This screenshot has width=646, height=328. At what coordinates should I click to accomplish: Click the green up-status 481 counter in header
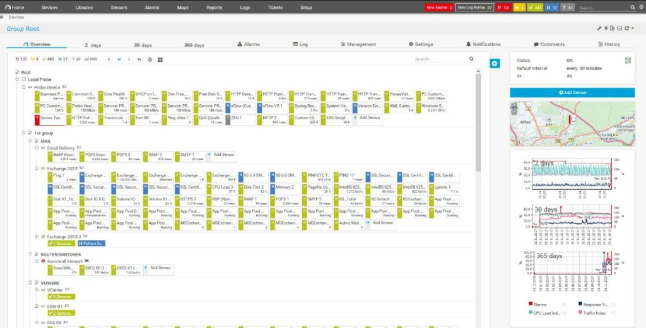point(535,8)
